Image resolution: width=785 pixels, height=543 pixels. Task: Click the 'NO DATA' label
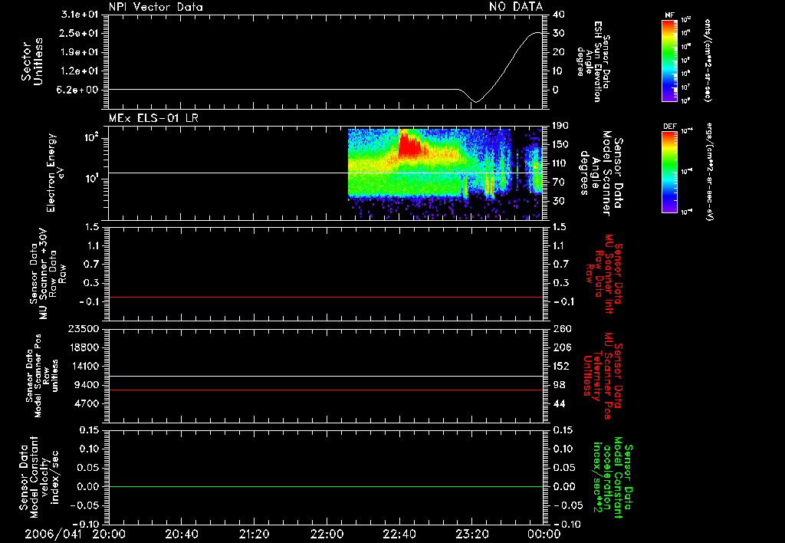[x=516, y=7]
